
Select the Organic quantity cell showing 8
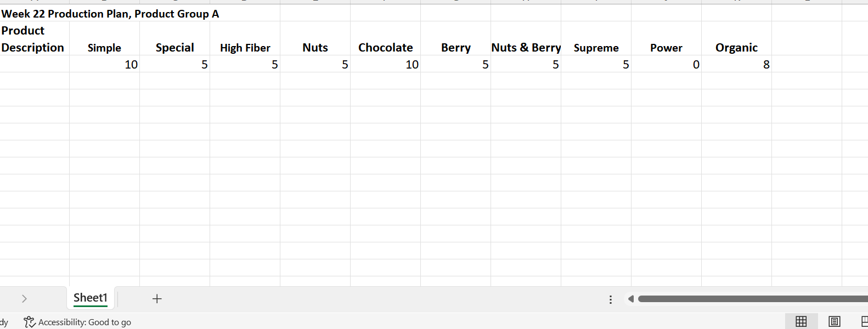coord(736,64)
